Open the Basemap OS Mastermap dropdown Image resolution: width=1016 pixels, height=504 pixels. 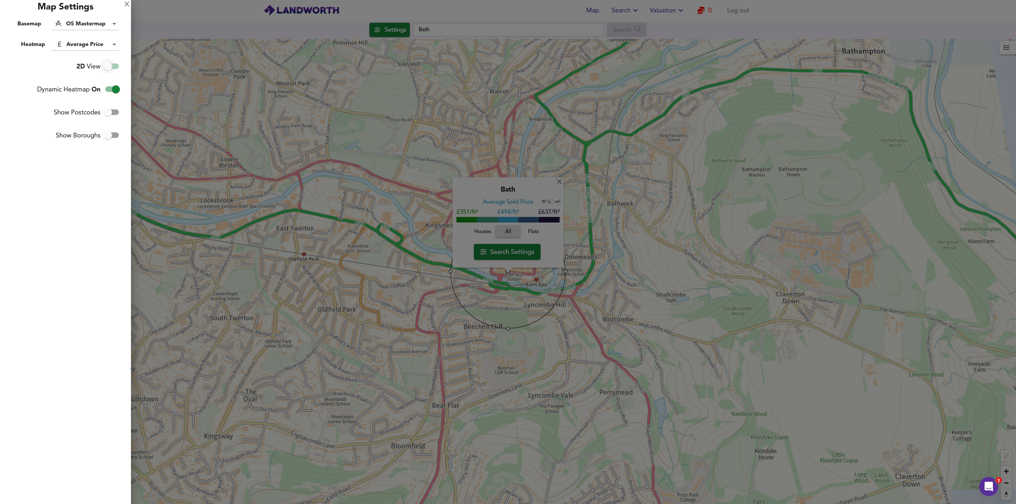85,24
